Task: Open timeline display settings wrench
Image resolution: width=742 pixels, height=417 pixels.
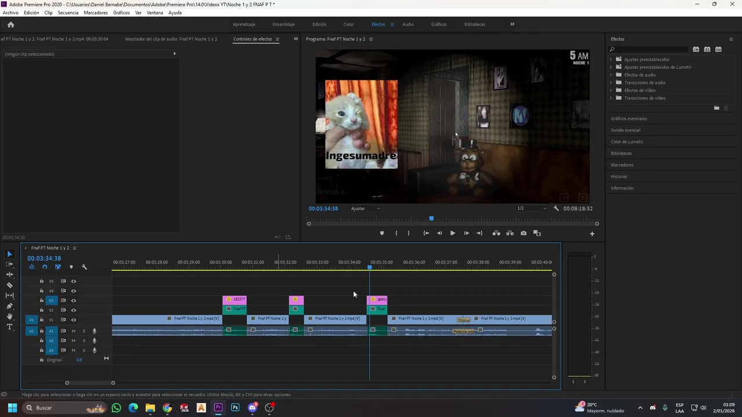Action: (x=84, y=267)
